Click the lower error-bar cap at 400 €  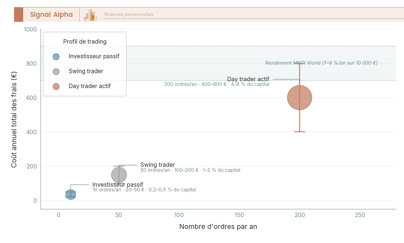coord(300,132)
